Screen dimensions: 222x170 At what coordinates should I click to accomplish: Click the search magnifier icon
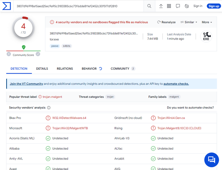pos(149,6)
